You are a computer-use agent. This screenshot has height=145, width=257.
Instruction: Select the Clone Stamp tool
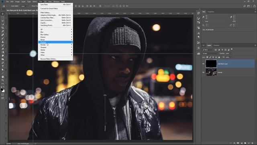[3, 42]
